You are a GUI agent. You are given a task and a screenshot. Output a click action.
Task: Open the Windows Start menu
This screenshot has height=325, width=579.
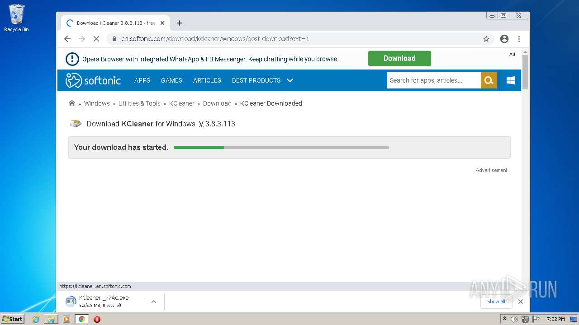13,319
